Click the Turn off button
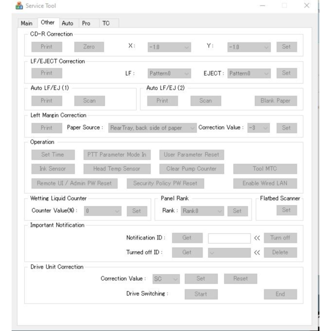 pyautogui.click(x=280, y=238)
